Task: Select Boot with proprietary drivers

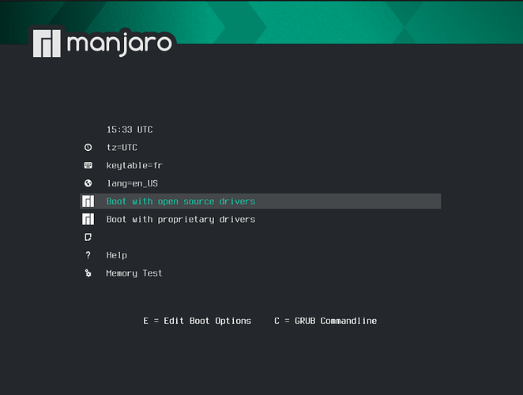Action: point(181,219)
